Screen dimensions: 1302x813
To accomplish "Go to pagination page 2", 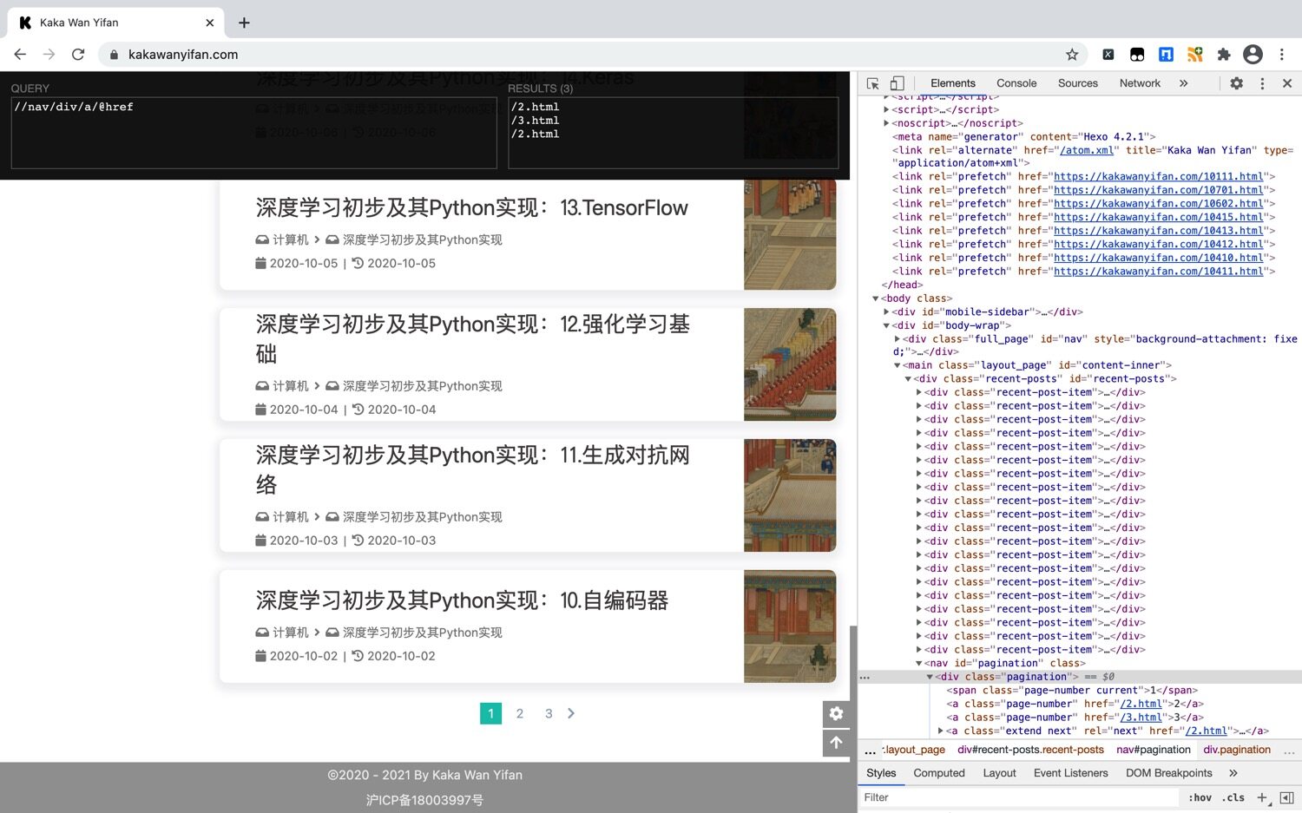I will click(x=520, y=713).
